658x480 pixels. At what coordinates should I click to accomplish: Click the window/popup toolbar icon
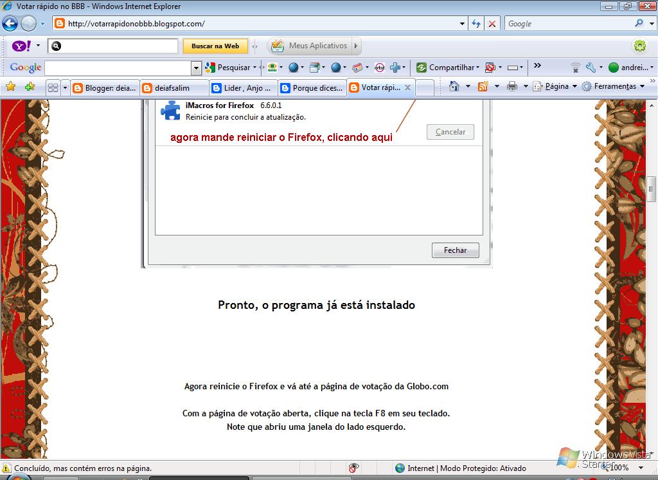(315, 68)
